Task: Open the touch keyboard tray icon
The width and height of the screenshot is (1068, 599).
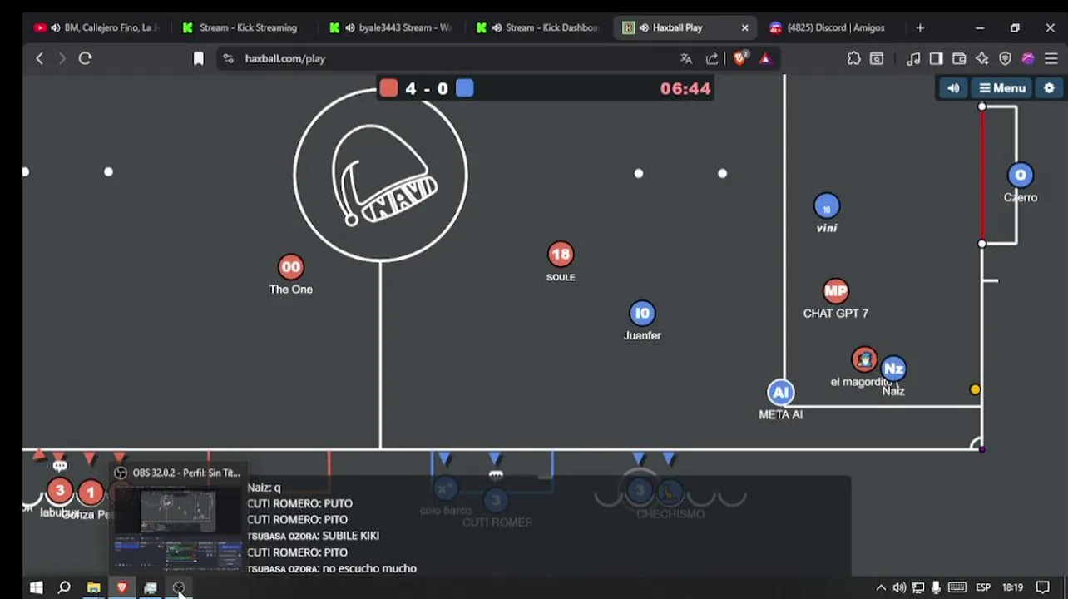Action: pos(957,587)
